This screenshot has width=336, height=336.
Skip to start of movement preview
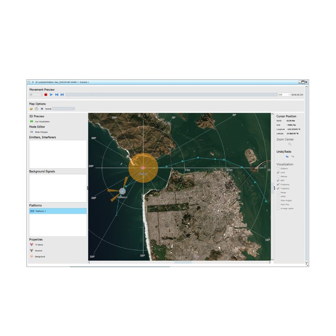tap(57, 95)
